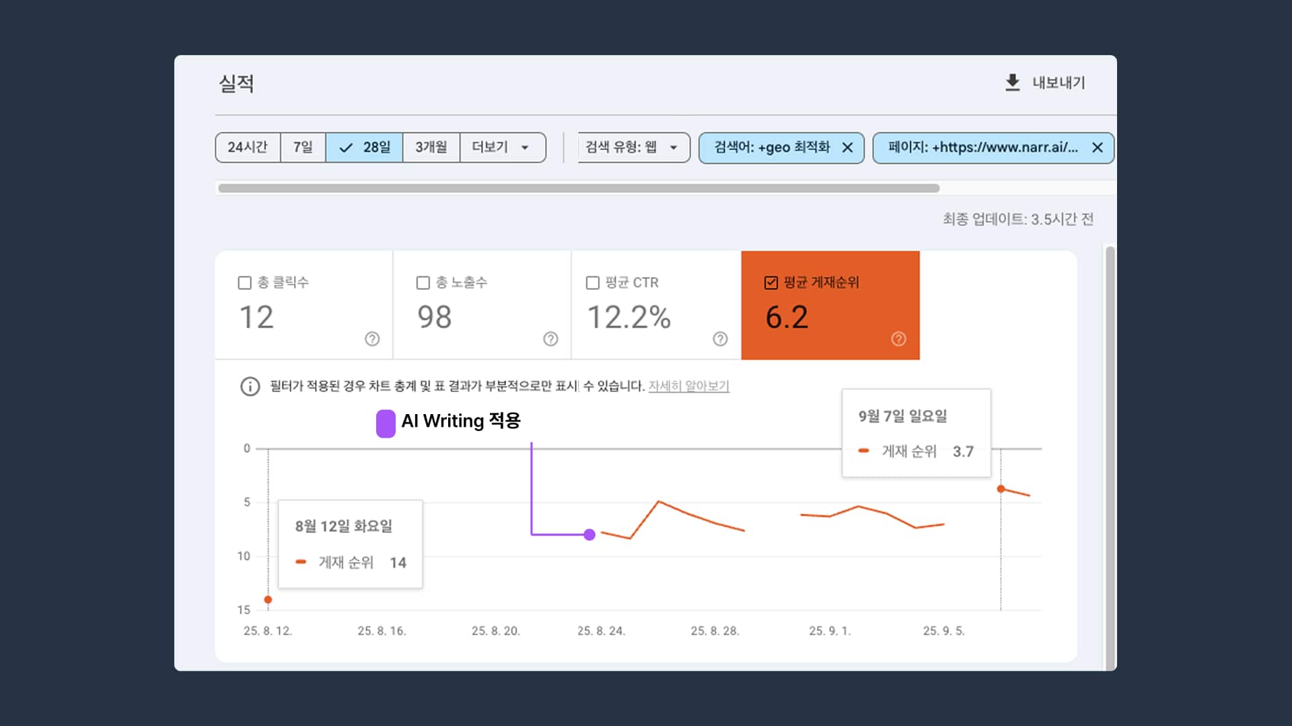Open help icon on 평균 게재순위 card
The height and width of the screenshot is (726, 1292).
(898, 339)
